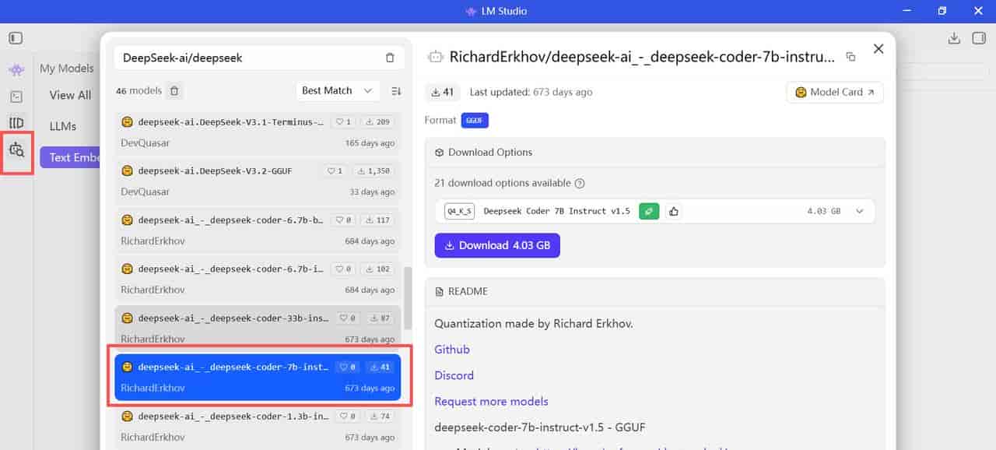Click the 102 downloads badge on coder-6.7b-i
Screen dimensions: 996x450
click(x=377, y=269)
